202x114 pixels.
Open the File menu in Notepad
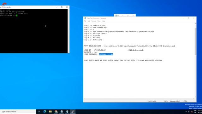tap(85, 21)
